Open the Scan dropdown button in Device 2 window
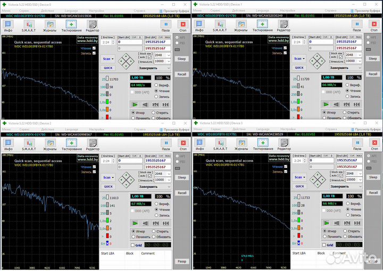Image resolution: width=383 pixels, height=271 pixels. (x=107, y=177)
